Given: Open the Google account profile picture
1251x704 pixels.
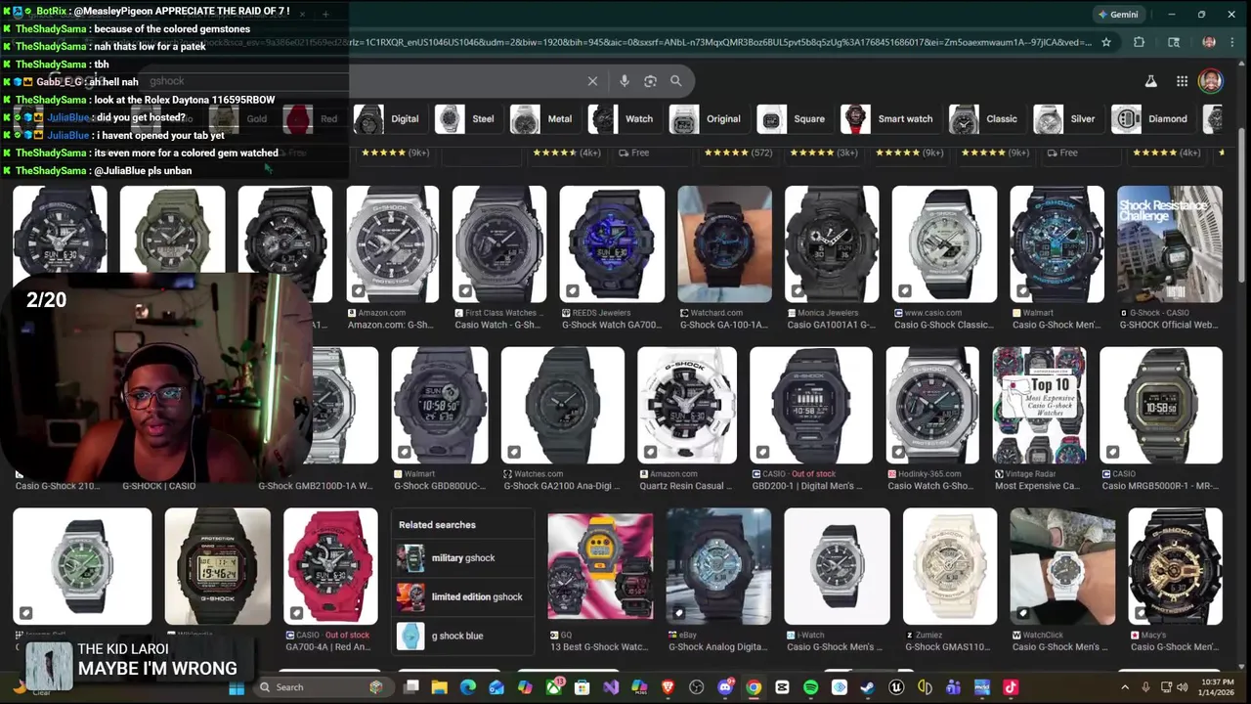Looking at the screenshot, I should [x=1211, y=81].
